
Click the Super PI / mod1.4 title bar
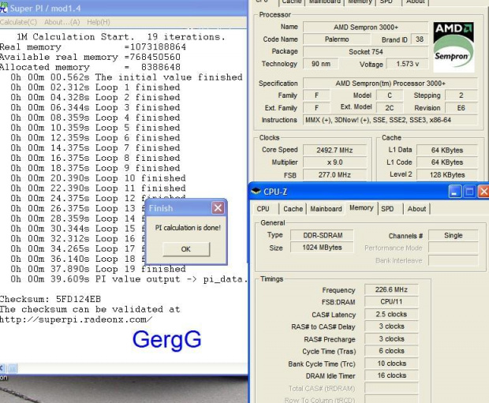tap(124, 8)
